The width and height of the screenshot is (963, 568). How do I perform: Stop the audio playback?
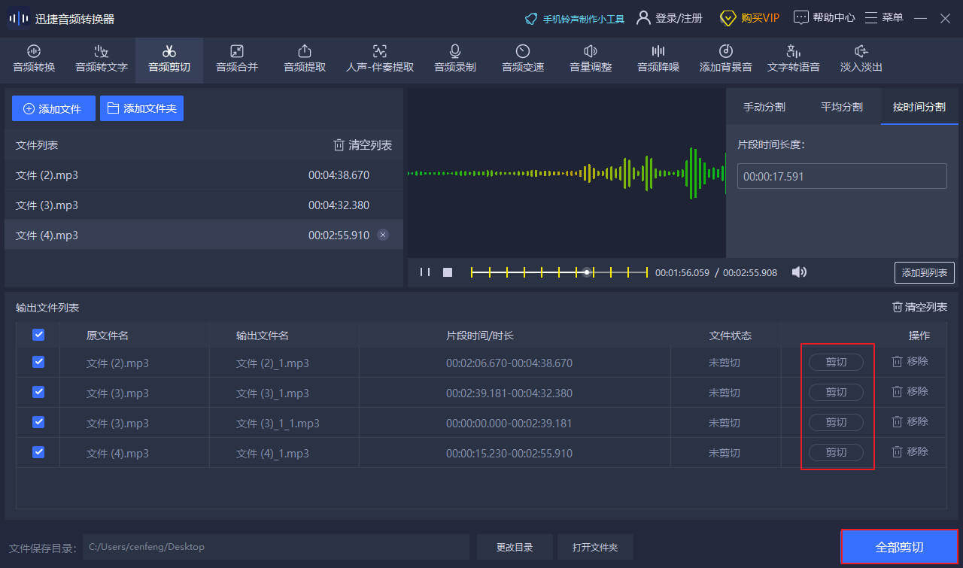(x=448, y=272)
